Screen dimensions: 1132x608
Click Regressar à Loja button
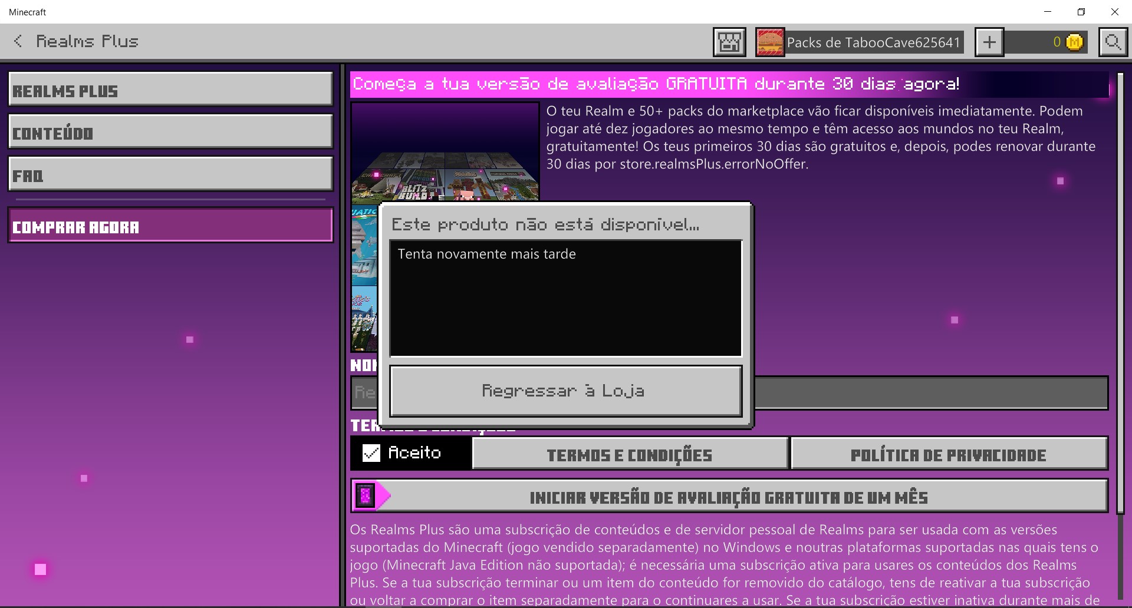click(566, 391)
